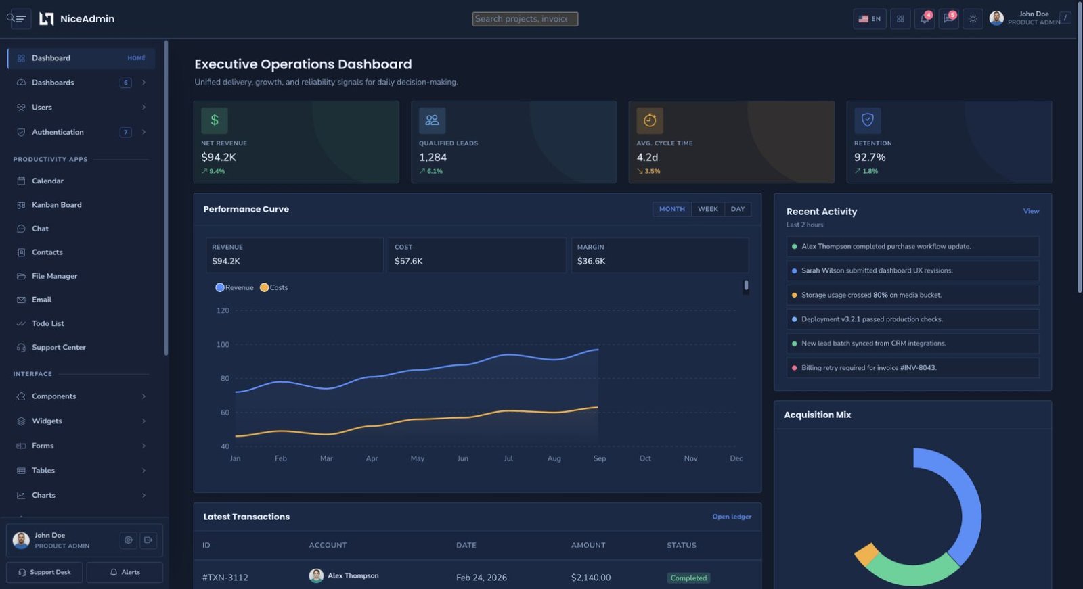1083x589 pixels.
Task: Click the Components sidebar icon
Action: tap(21, 396)
